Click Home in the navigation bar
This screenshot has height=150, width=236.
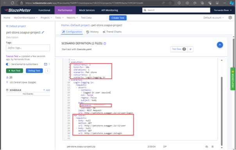[x=7, y=18]
